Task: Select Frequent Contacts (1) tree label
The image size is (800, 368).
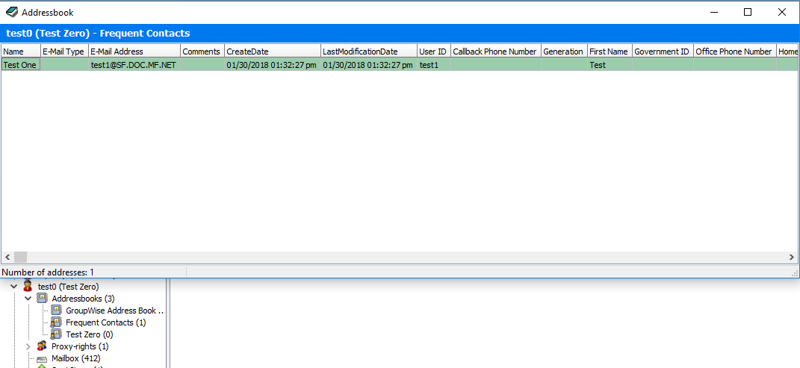Action: (105, 322)
